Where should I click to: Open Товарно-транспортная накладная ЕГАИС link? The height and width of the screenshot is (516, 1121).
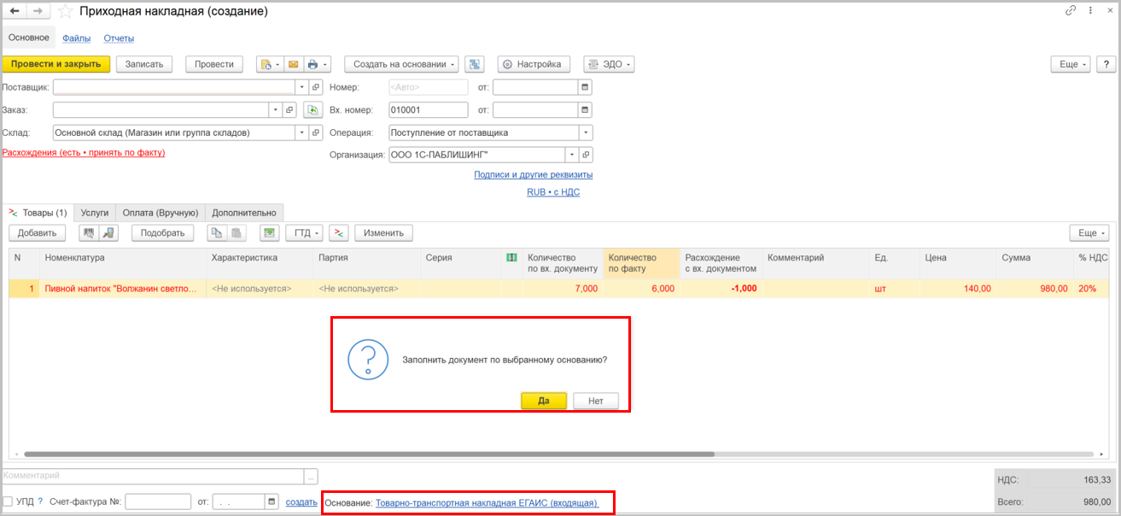(x=487, y=503)
